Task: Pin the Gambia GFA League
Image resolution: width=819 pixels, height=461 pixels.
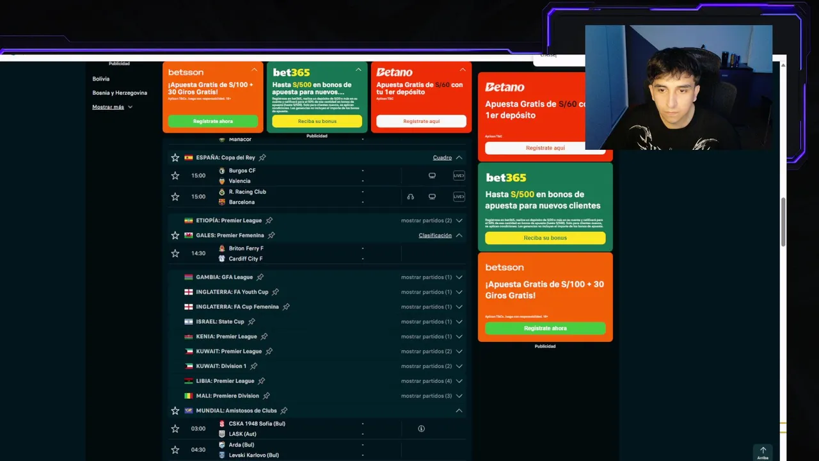Action: [260, 277]
